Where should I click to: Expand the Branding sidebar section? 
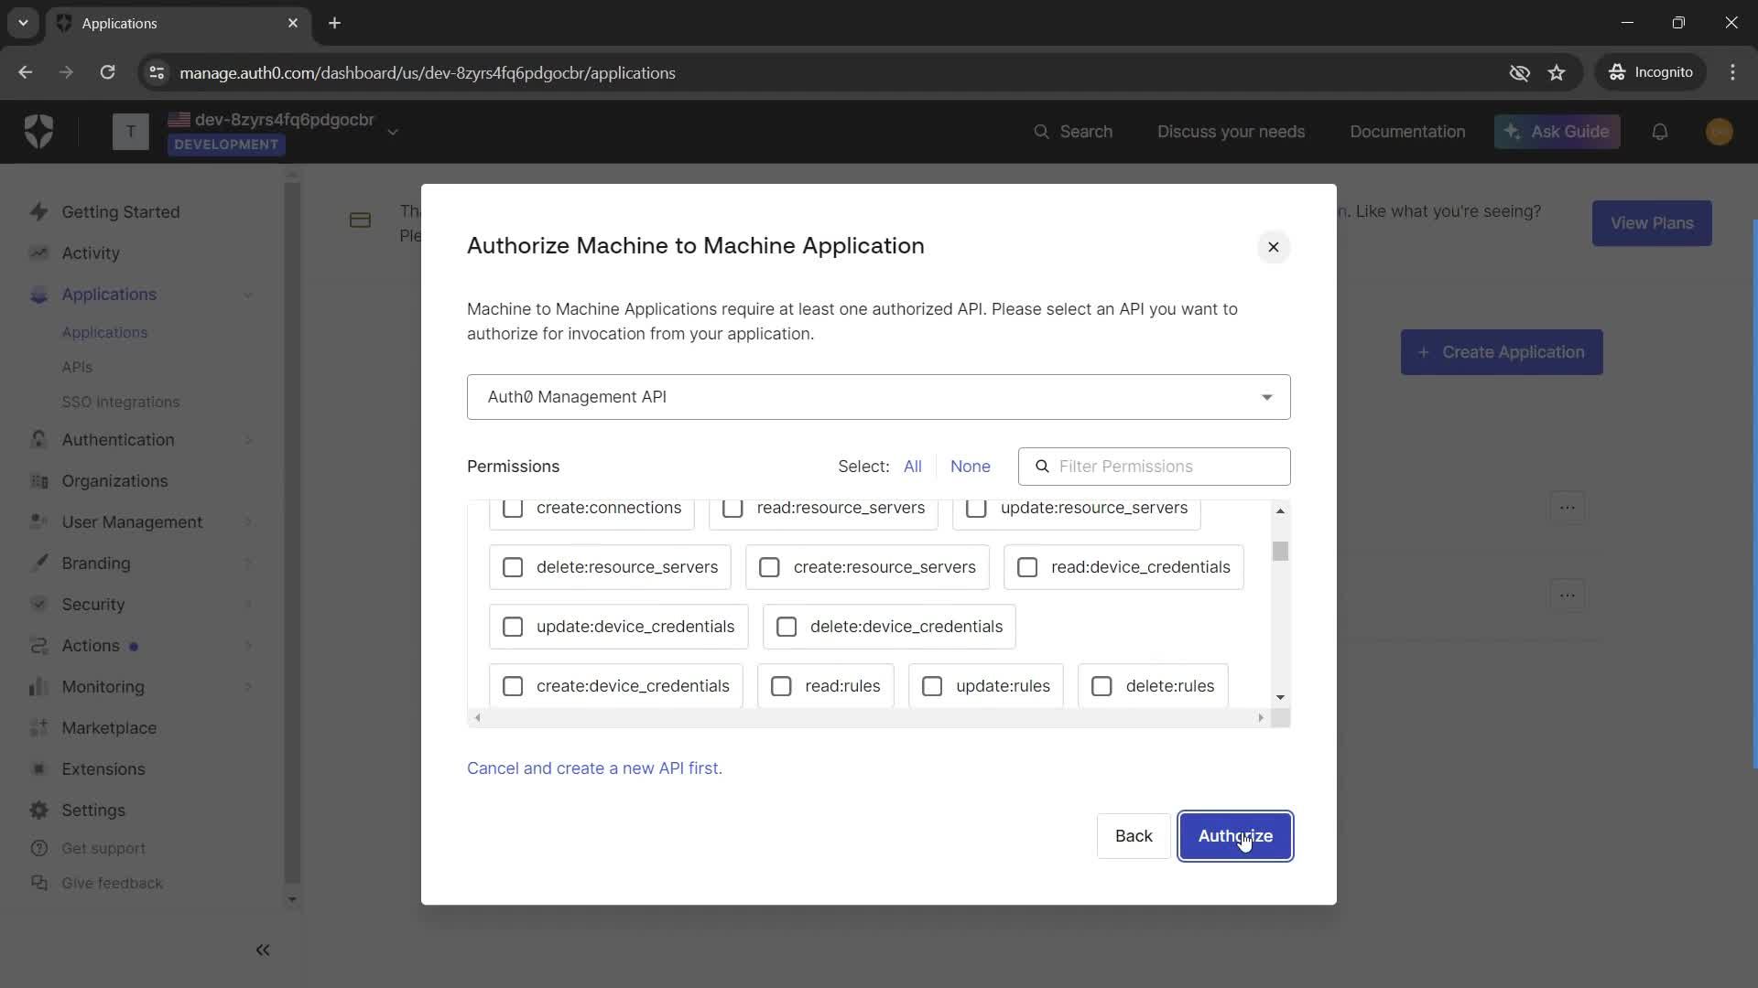pos(248,564)
